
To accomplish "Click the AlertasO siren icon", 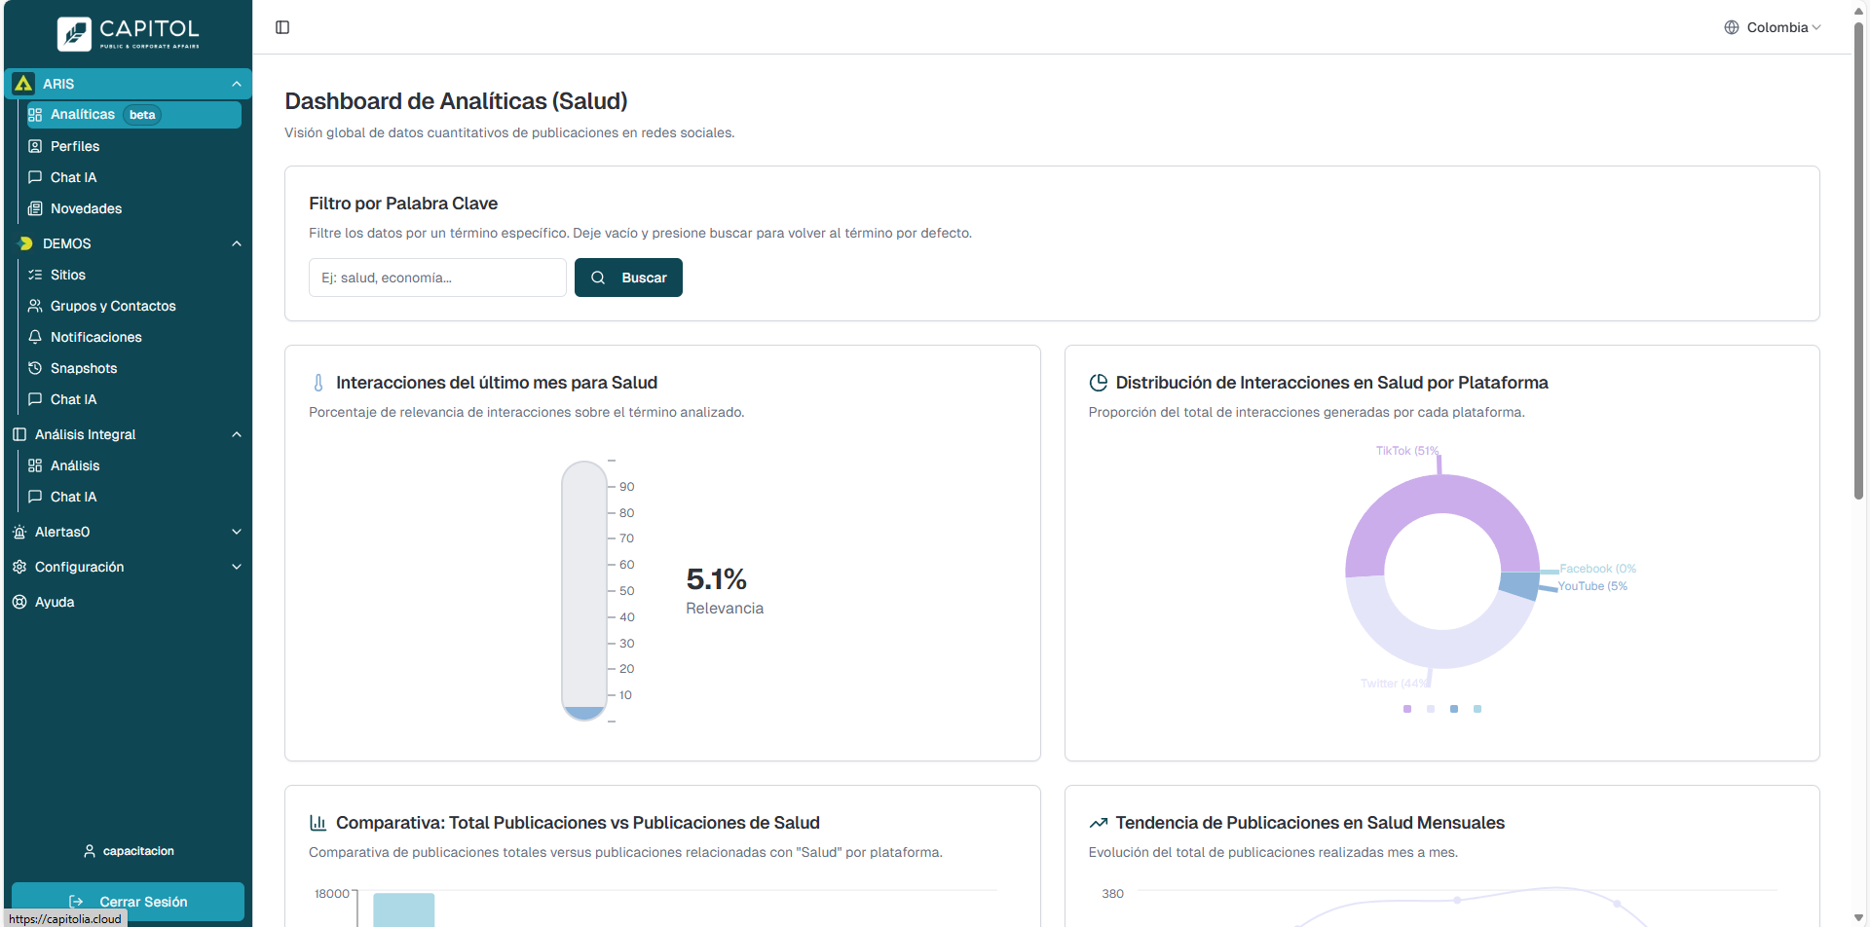I will 19,532.
